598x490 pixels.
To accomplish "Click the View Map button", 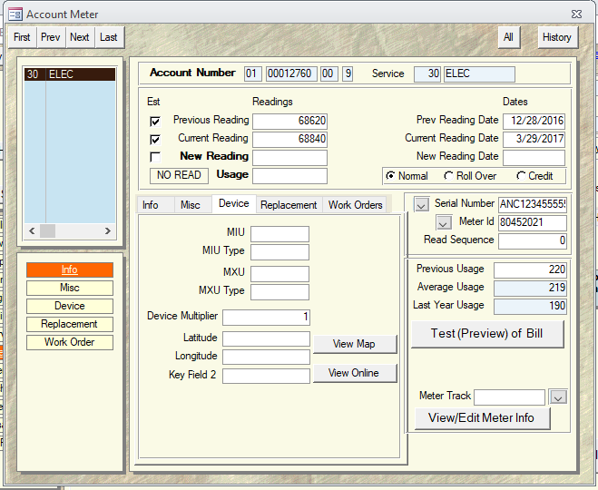I will (x=355, y=344).
